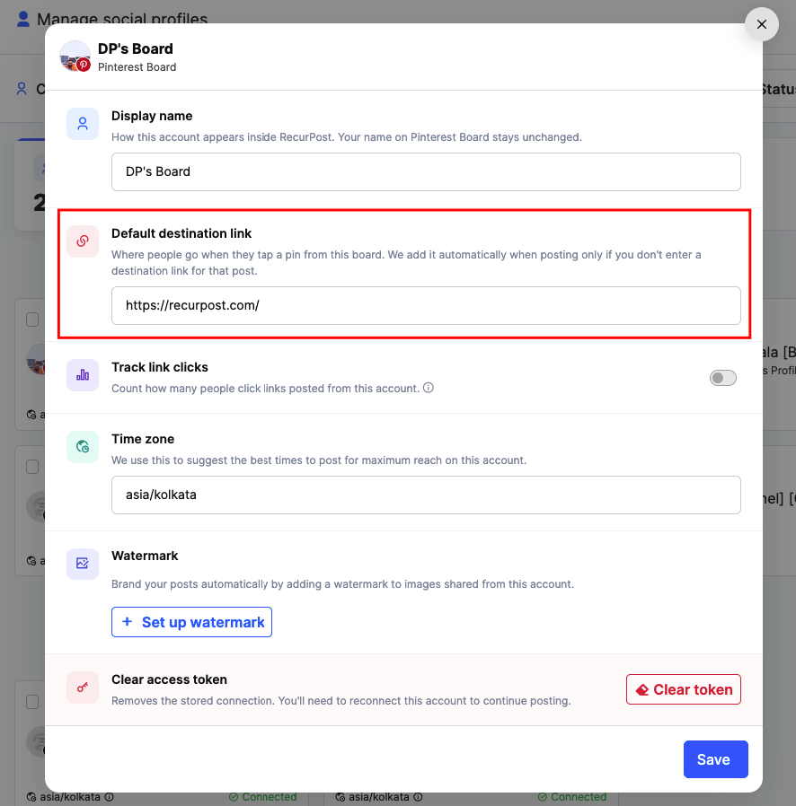Click the Clear access token key icon
Screen dimensions: 796x806
[x=83, y=688]
